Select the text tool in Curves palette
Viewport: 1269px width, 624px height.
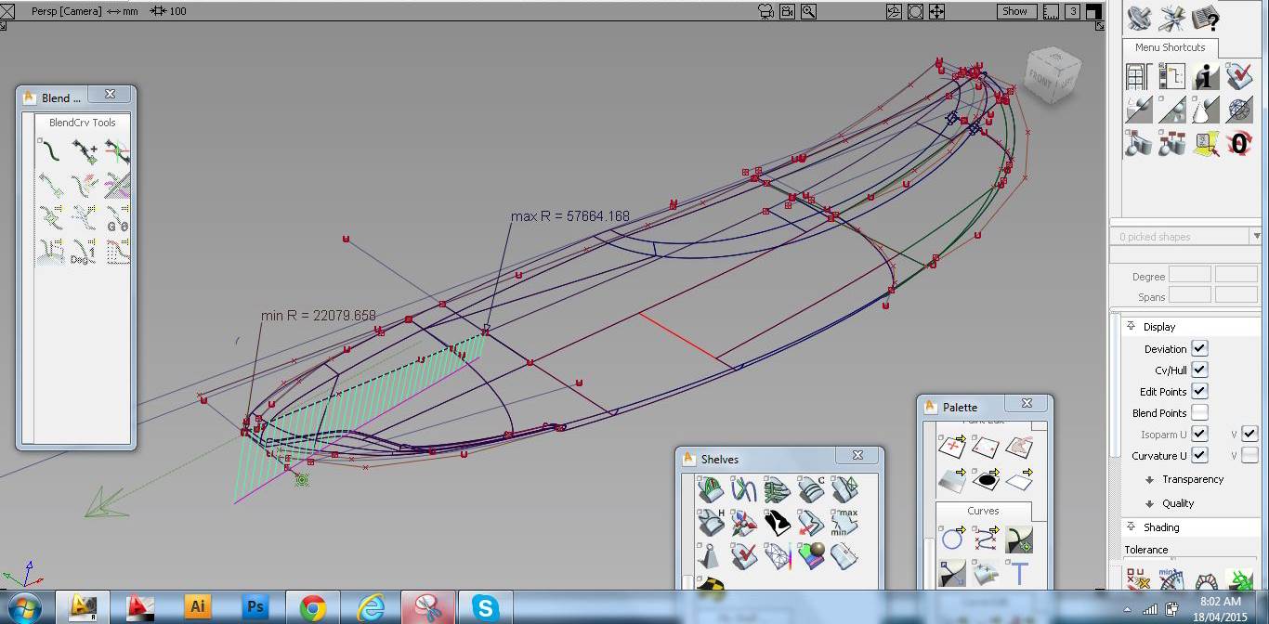tap(1019, 573)
